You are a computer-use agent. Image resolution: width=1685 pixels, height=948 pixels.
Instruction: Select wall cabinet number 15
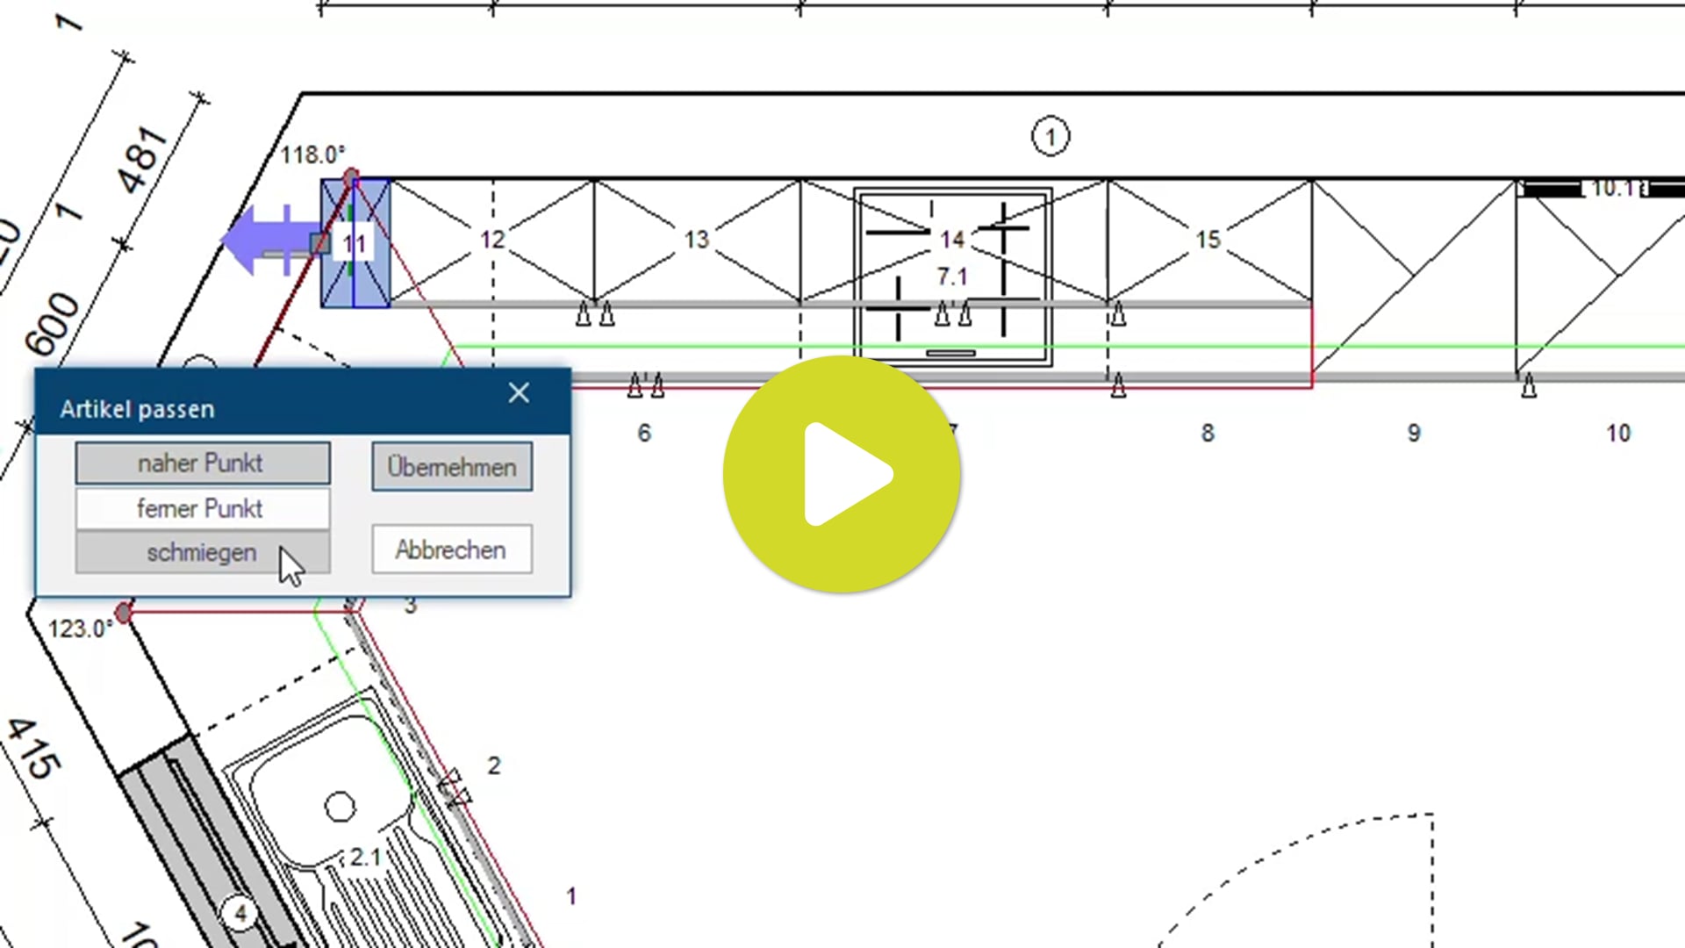(x=1208, y=240)
